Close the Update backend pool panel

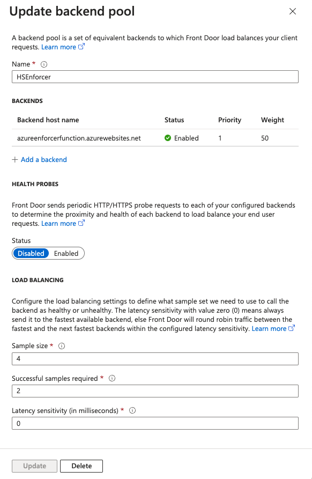point(293,11)
